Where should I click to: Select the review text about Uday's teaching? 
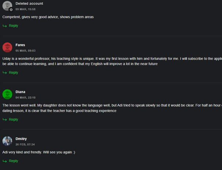(112, 61)
